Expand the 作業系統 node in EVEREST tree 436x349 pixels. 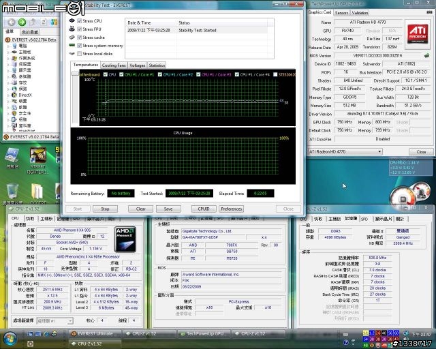coord(8,58)
